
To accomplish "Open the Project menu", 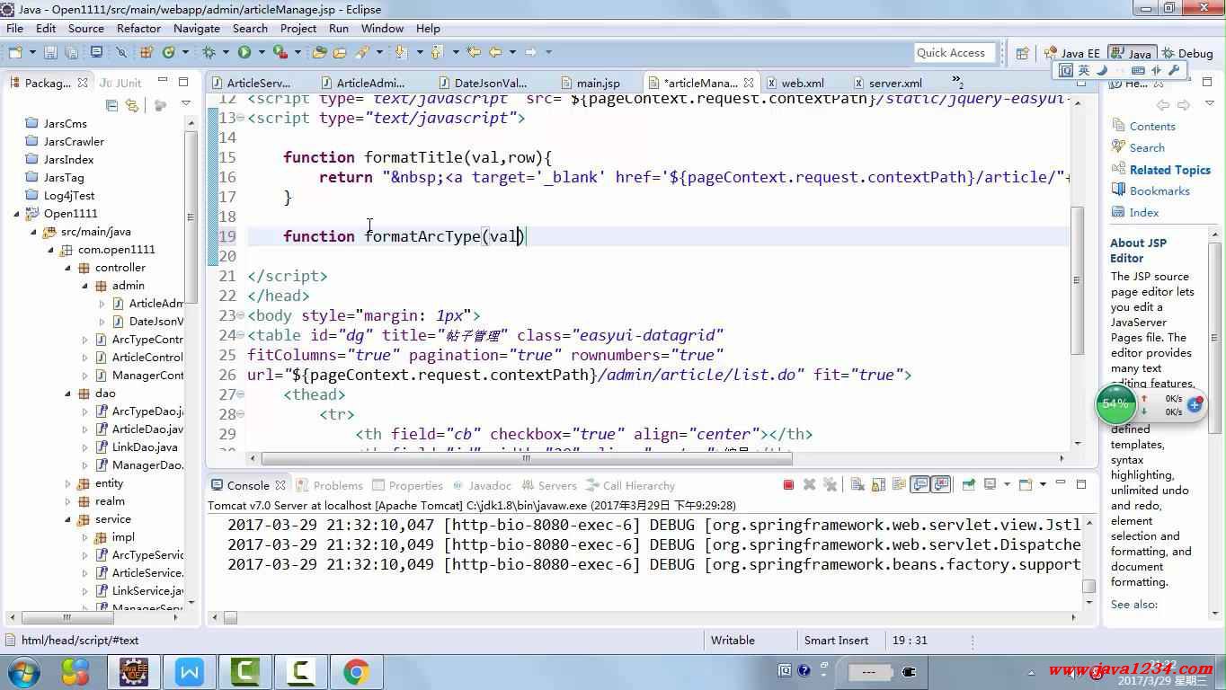I will [298, 29].
